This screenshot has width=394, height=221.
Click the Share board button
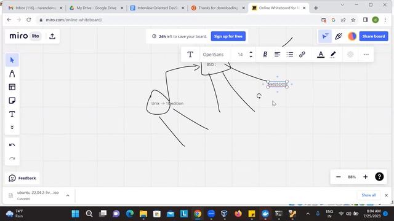click(374, 36)
